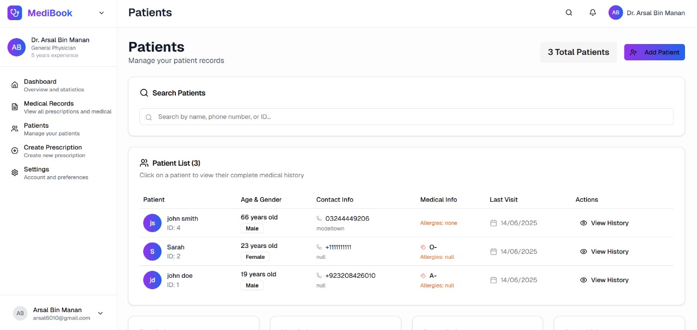Screen dimensions: 697x330
Task: Click the MediBook stethoscope logo icon
Action: click(x=15, y=13)
